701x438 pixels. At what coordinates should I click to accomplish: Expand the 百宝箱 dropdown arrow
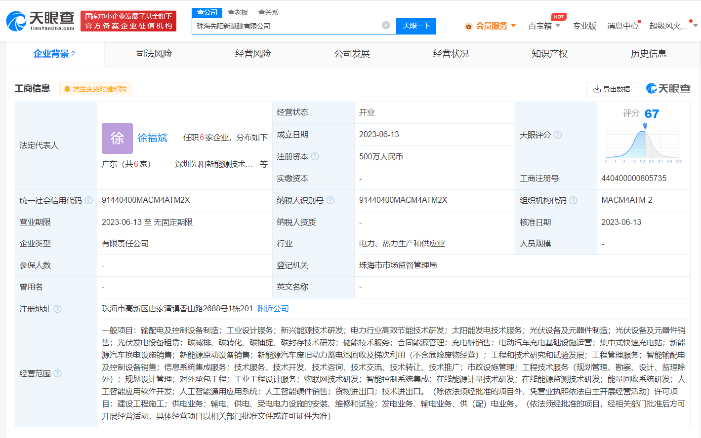[x=558, y=26]
